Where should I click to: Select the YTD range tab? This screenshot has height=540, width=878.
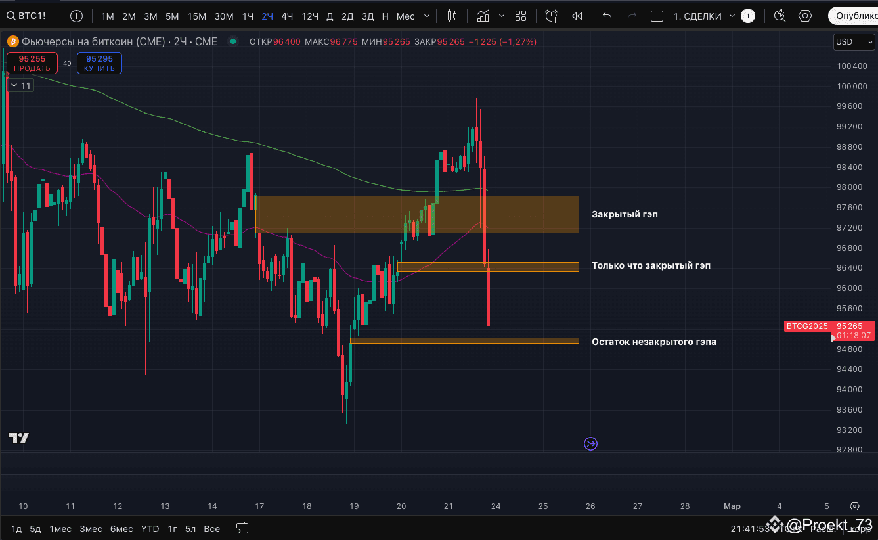[x=150, y=528]
